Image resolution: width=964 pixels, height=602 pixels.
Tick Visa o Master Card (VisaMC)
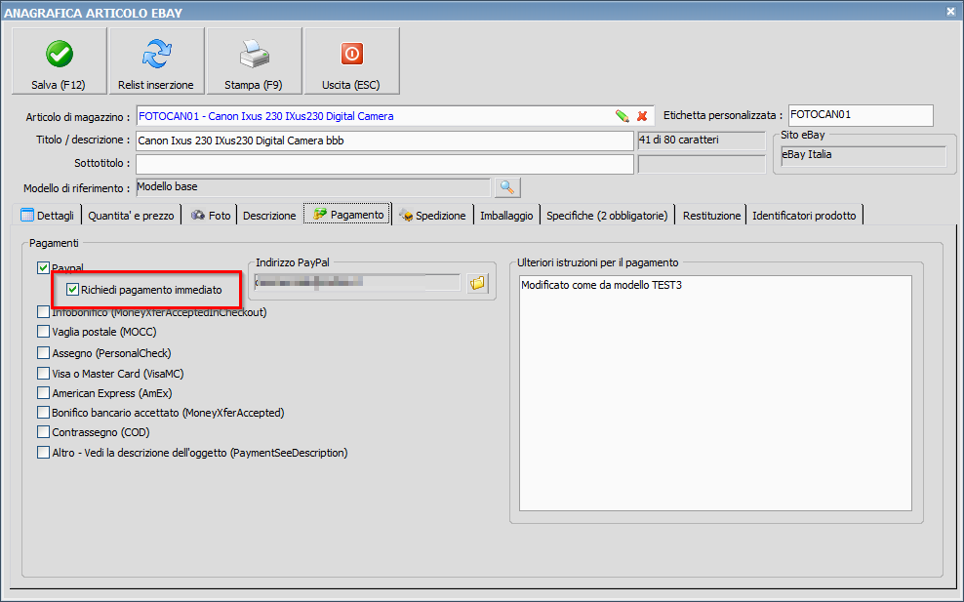pyautogui.click(x=43, y=374)
